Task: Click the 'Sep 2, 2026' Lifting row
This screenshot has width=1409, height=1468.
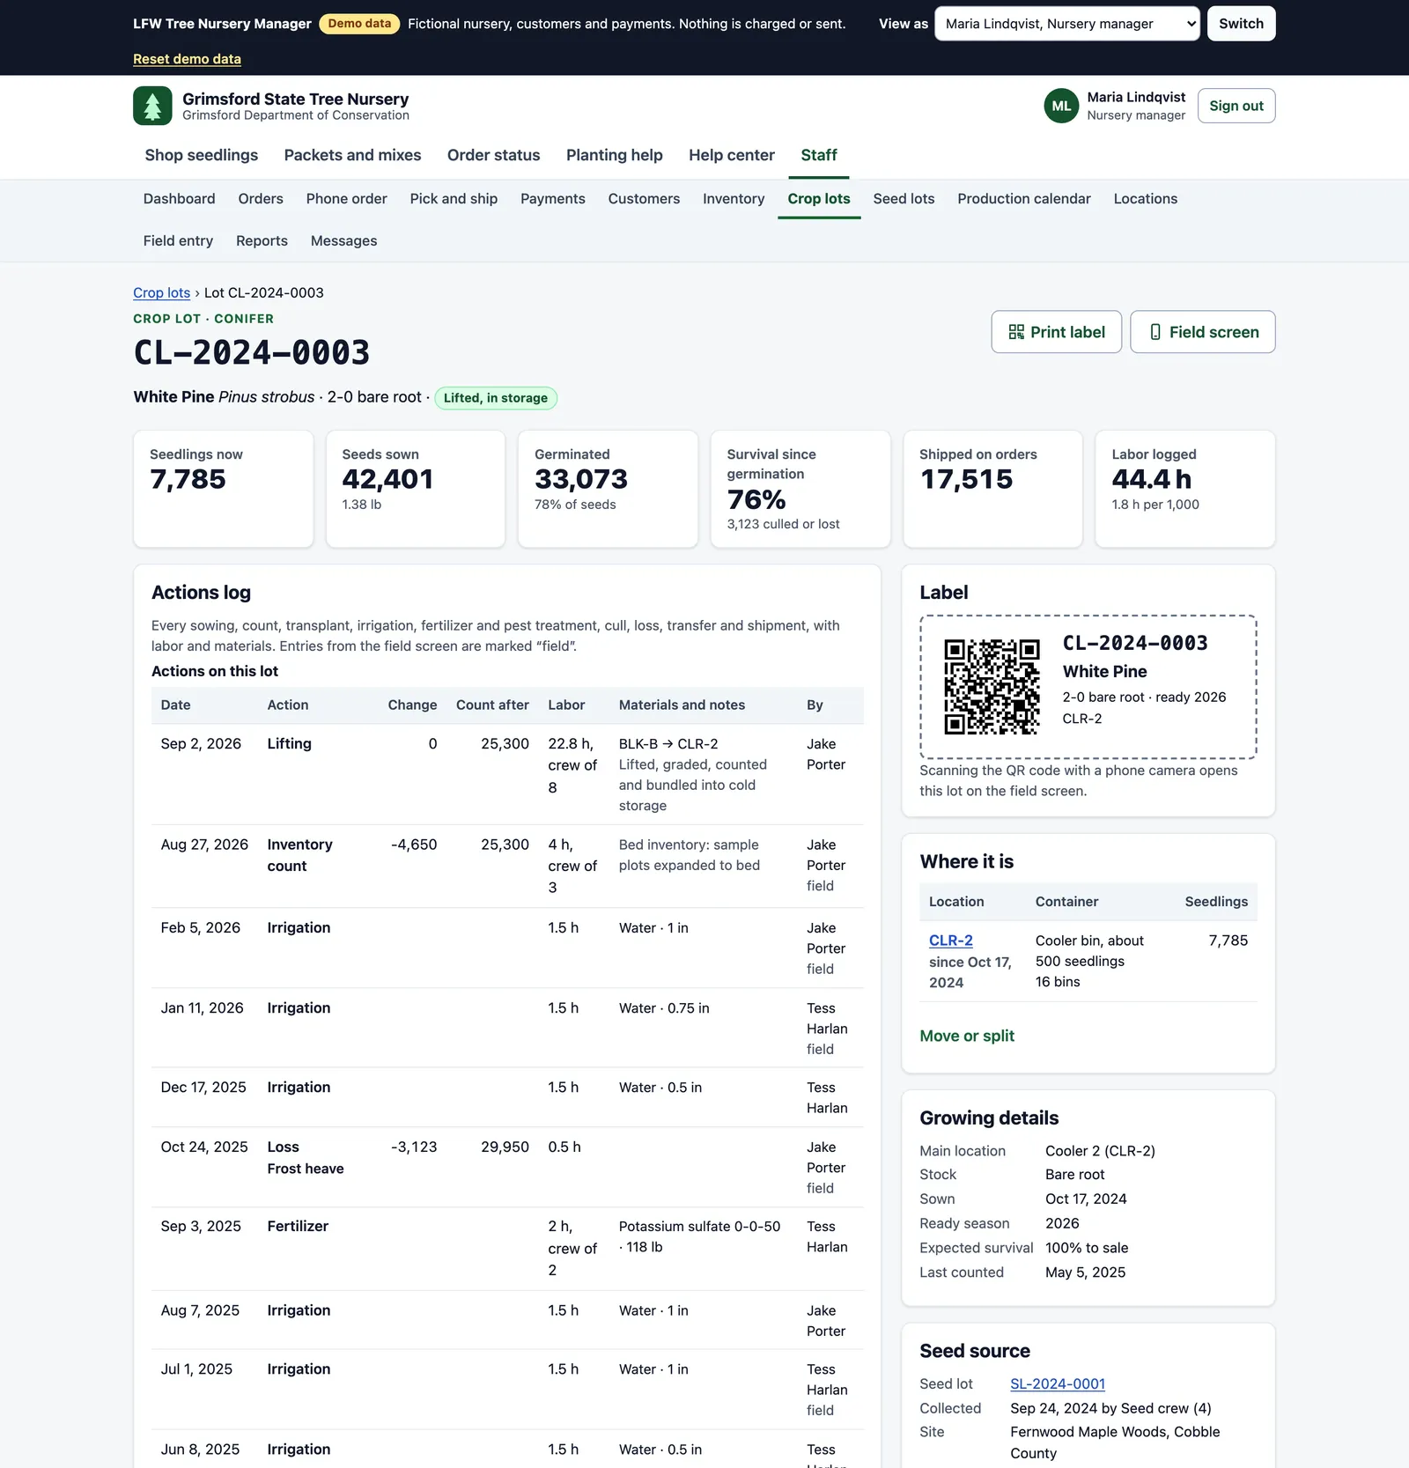Action: coord(507,774)
